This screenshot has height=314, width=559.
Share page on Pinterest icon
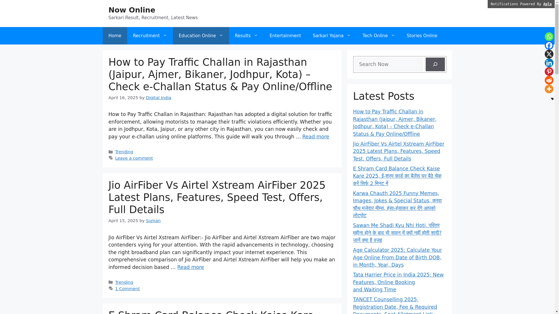(549, 72)
